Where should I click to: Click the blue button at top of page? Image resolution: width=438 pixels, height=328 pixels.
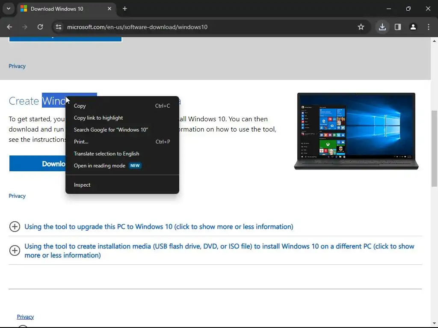65,39
